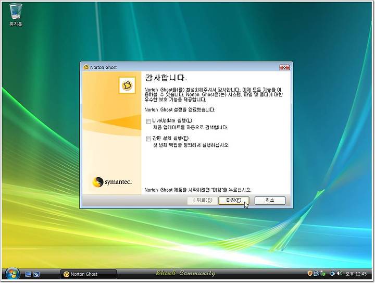This screenshot has width=375, height=283.
Task: Open the Windows Start orb
Action: click(x=12, y=274)
